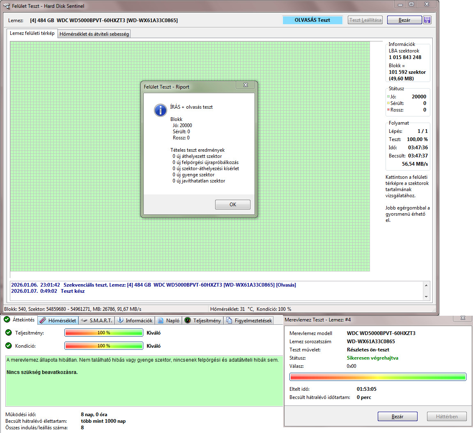Click the status bar Blokk: 540 sector info
The width and height of the screenshot is (473, 433).
(72, 309)
